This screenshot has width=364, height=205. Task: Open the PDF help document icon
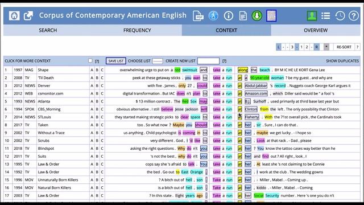tap(198, 16)
